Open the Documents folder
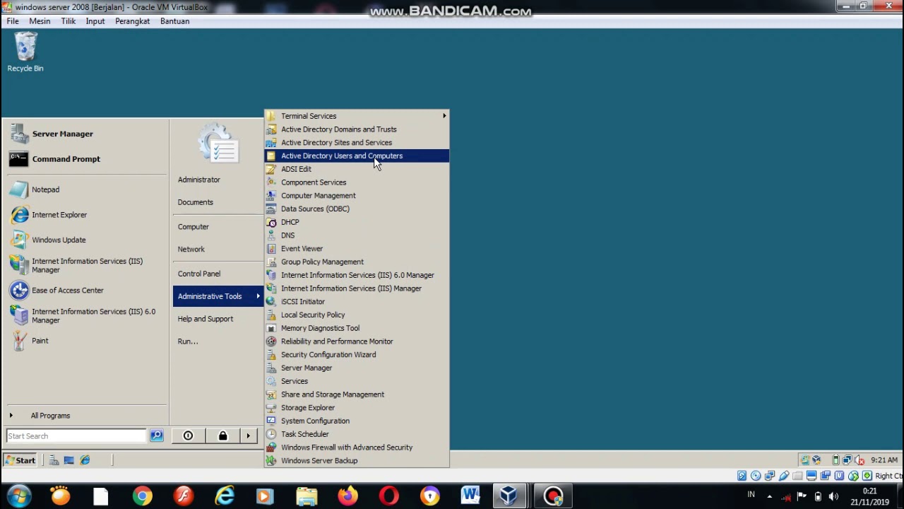 196,202
